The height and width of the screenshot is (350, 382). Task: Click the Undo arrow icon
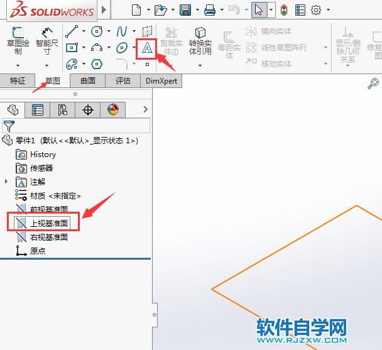[234, 10]
